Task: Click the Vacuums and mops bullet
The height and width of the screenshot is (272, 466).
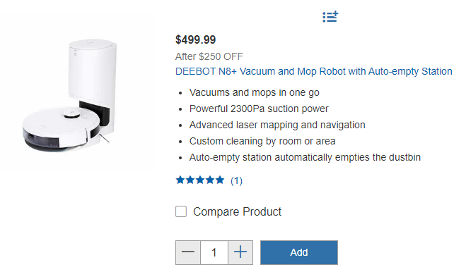Action: click(255, 92)
